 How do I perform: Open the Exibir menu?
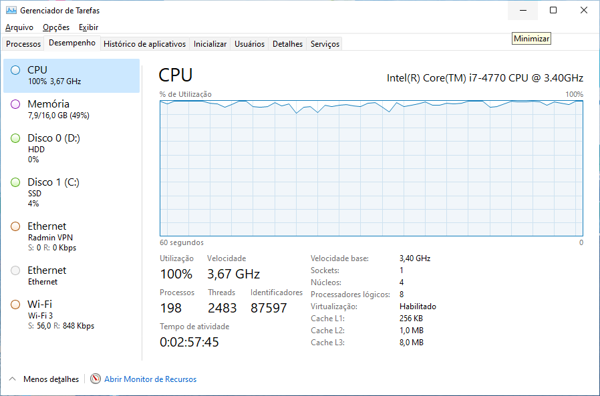click(88, 27)
